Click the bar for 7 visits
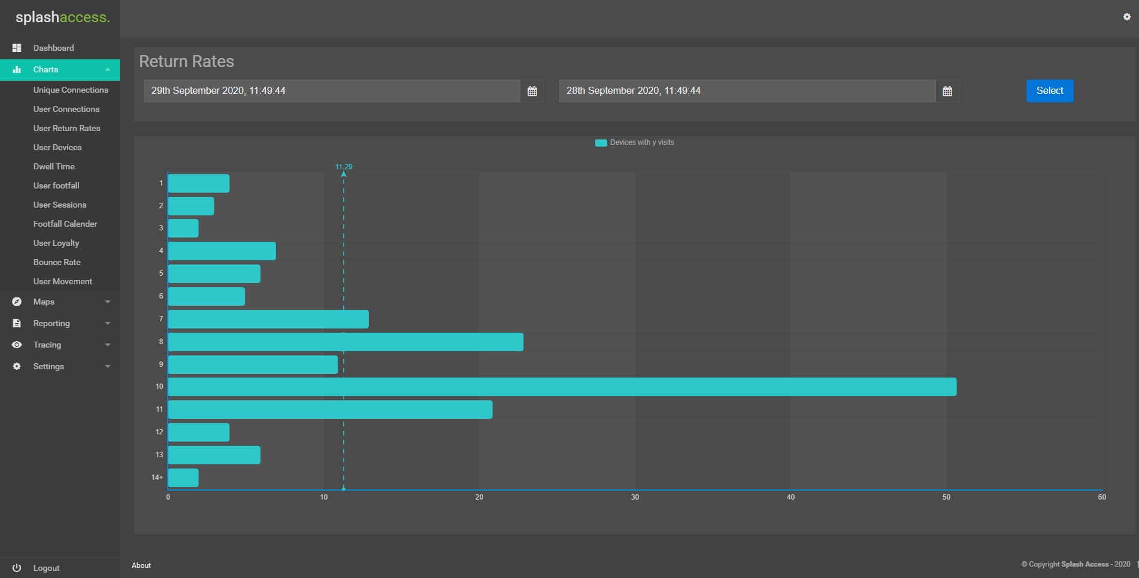 [x=268, y=319]
